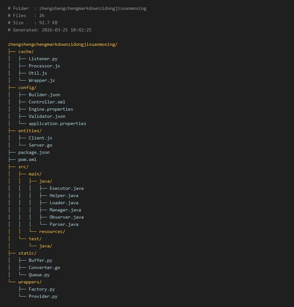The image size is (294, 307).
Task: Expand the cache/ folder entry
Action: tap(26, 51)
